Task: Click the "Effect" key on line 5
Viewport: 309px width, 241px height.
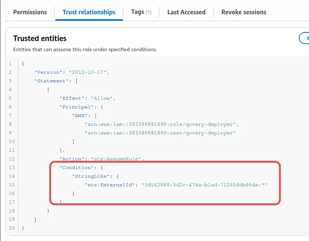Action: coord(72,98)
